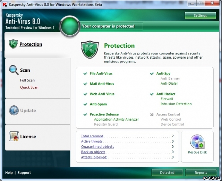Select Web Anti-Virus component

point(102,94)
